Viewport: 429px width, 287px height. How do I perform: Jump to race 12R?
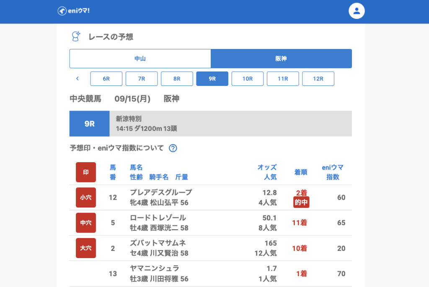point(318,79)
